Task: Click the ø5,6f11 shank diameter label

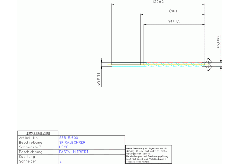Action: coord(99,79)
